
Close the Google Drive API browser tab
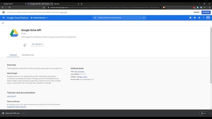52,4
